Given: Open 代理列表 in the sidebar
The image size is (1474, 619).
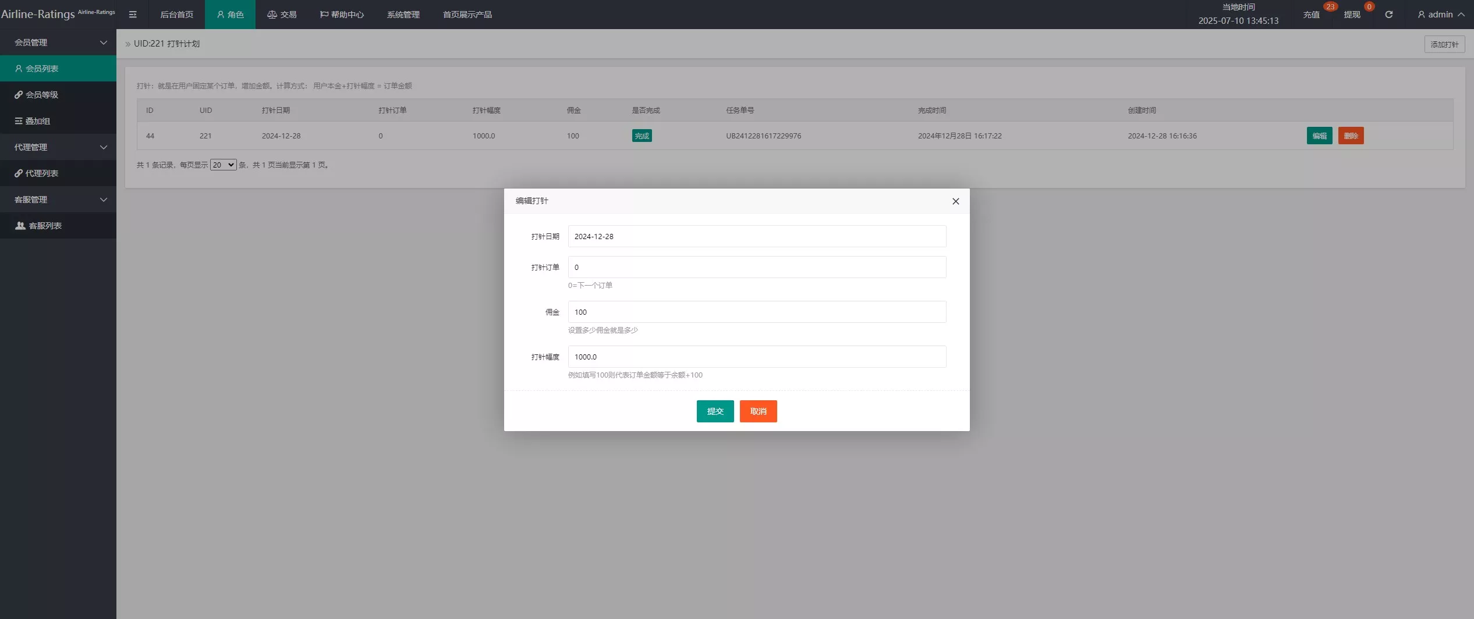Looking at the screenshot, I should coord(42,173).
